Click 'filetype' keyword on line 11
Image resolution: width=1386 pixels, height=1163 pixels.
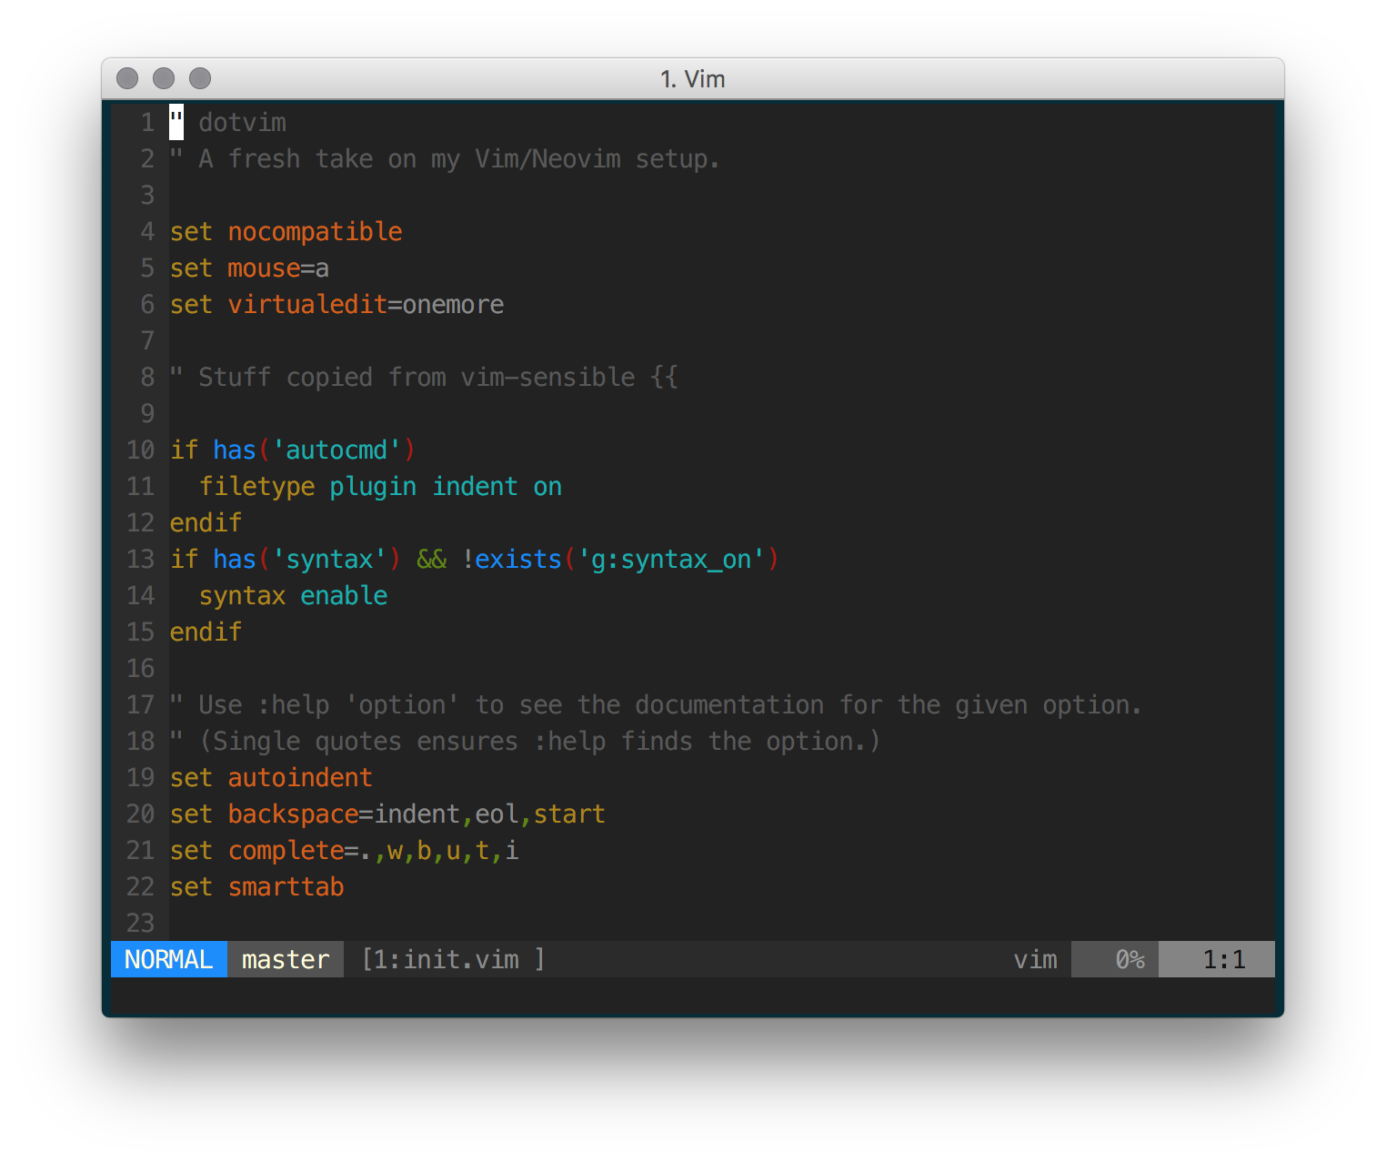(x=256, y=486)
